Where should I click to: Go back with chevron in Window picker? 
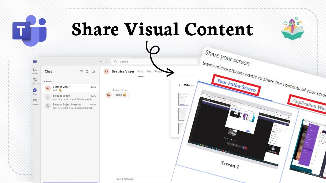(179, 85)
